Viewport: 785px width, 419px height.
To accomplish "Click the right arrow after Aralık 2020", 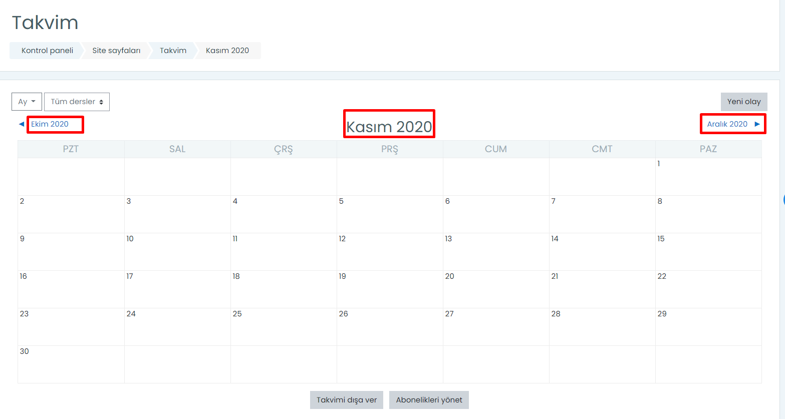I will point(757,124).
